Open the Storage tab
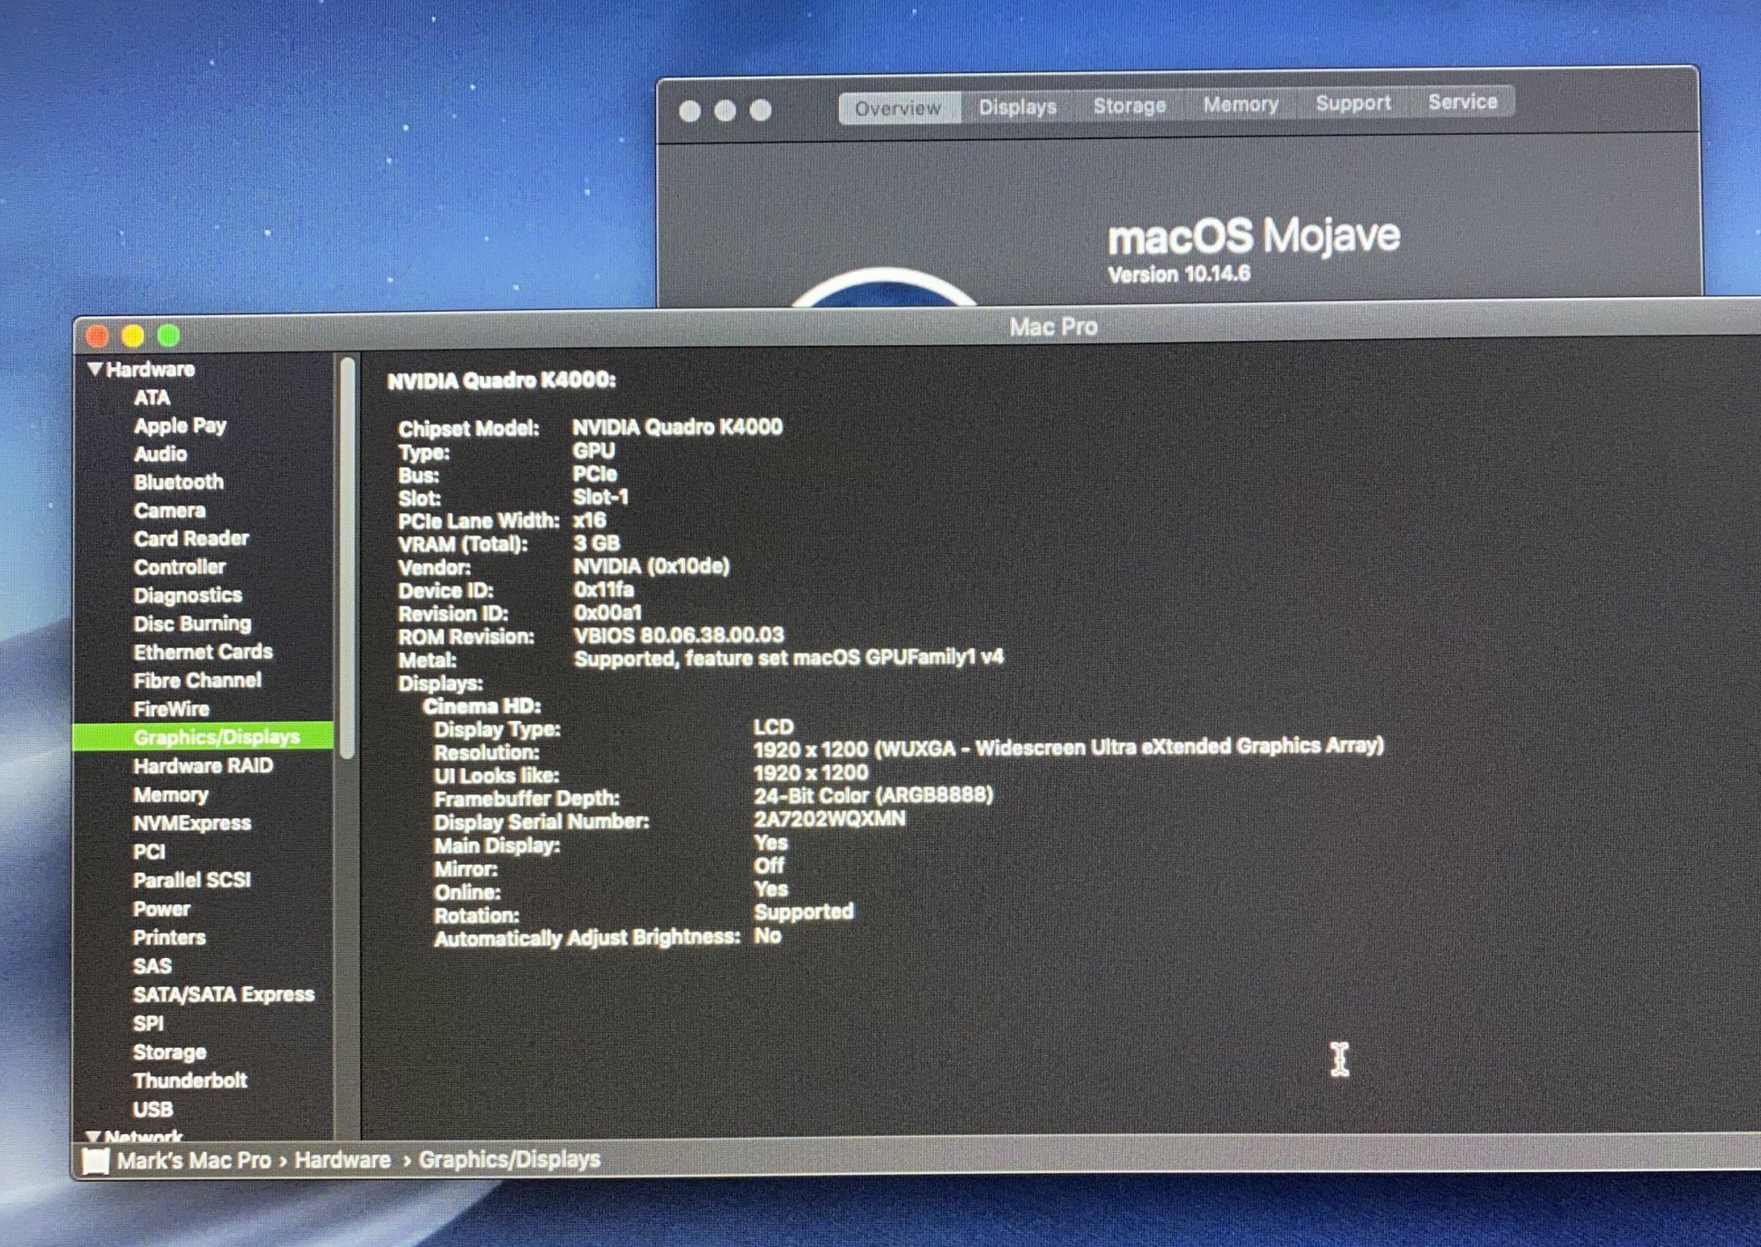 click(1129, 107)
